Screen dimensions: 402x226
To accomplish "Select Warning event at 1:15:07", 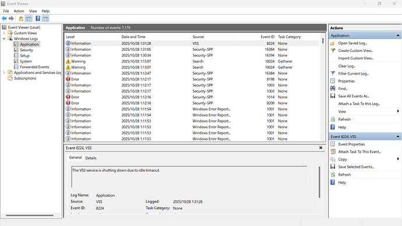I will coord(192,61).
